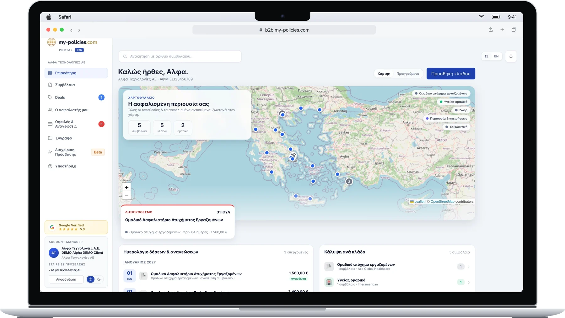Click the Ομαδικό ατύχημα εργαζομένων coverage icon

[329, 267]
